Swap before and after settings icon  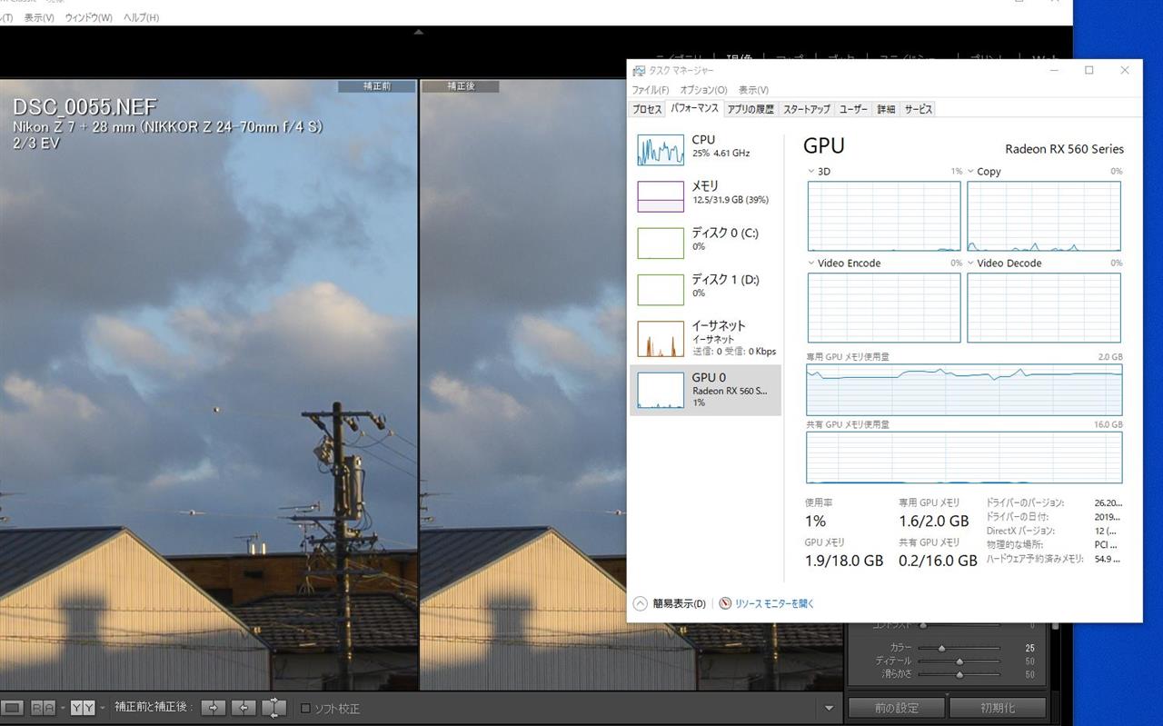273,707
